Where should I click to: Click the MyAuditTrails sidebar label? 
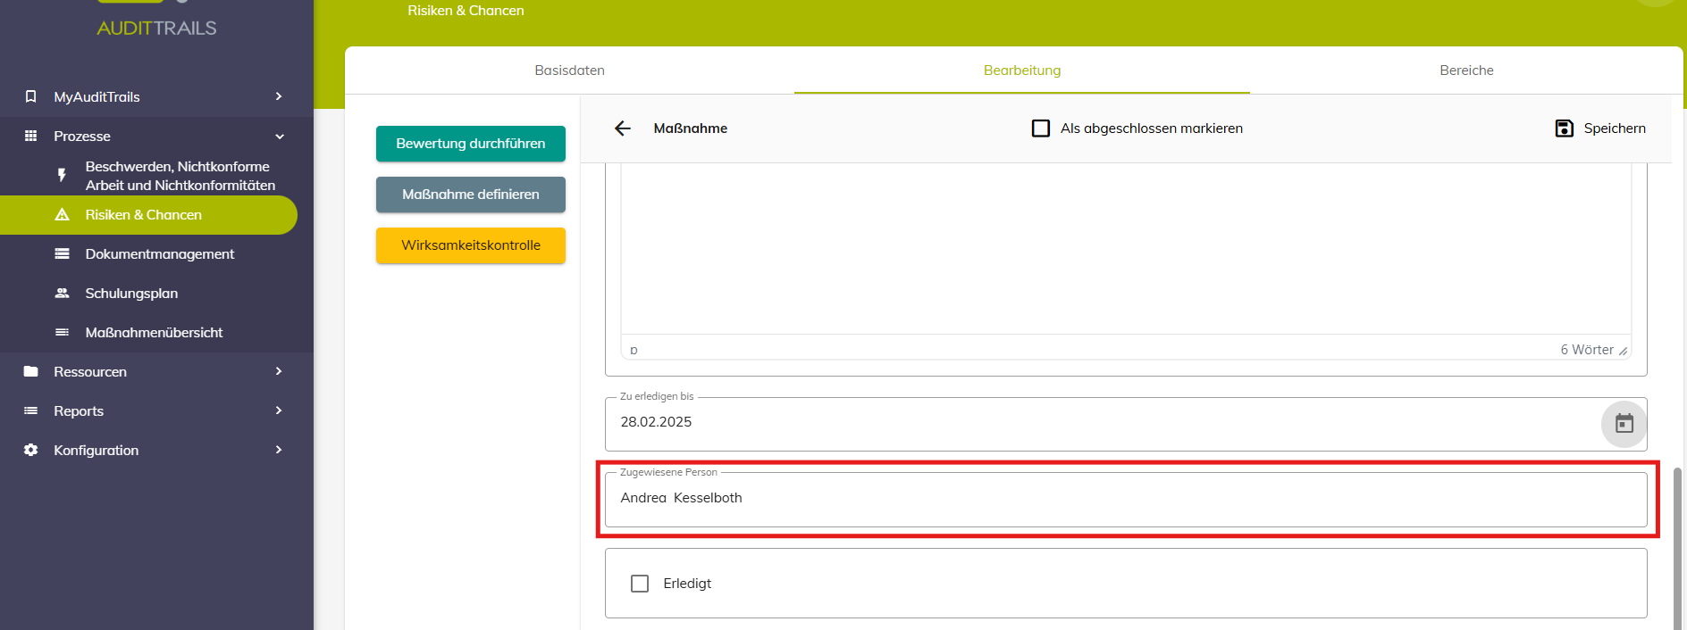97,96
